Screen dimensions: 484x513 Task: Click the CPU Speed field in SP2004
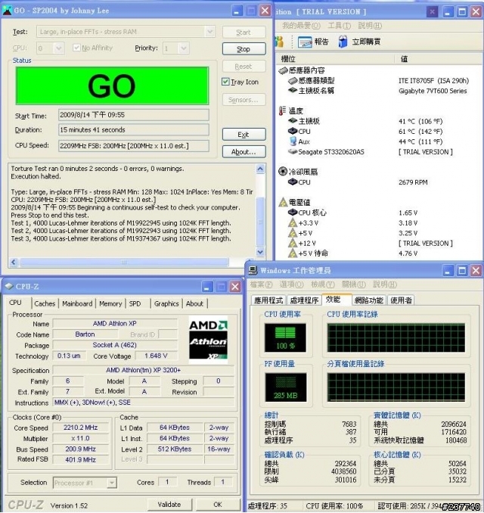[133, 145]
